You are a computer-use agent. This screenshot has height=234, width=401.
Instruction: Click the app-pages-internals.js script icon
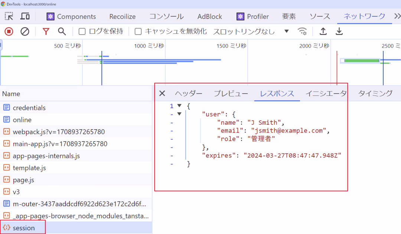click(7, 156)
